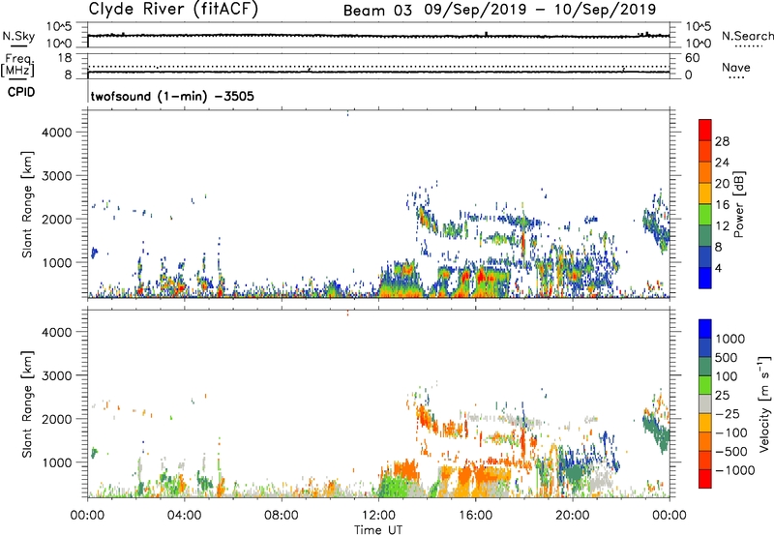Click the "100" label on the velocity color bar
The height and width of the screenshot is (536, 774).
pos(727,376)
